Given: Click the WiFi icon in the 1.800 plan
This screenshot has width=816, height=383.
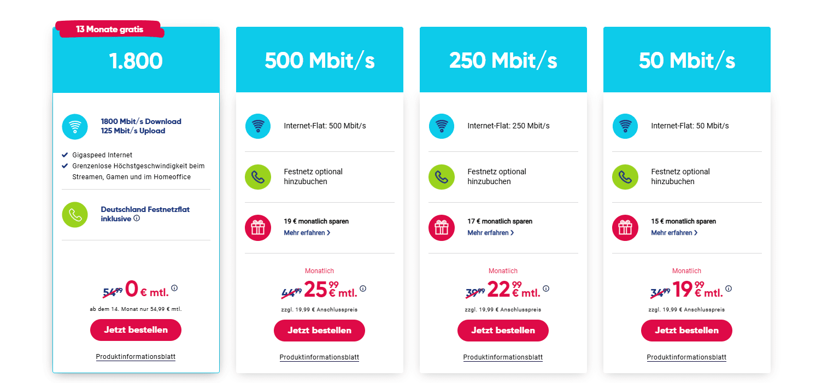Looking at the screenshot, I should 75,126.
